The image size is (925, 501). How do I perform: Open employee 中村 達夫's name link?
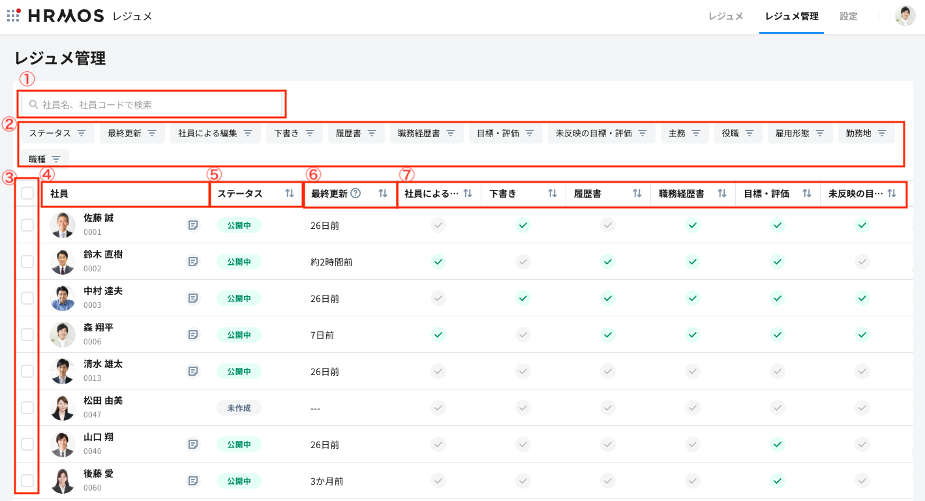click(x=103, y=291)
